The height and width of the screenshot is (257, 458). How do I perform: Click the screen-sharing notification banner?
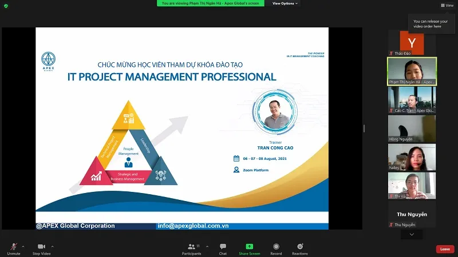[x=210, y=3]
